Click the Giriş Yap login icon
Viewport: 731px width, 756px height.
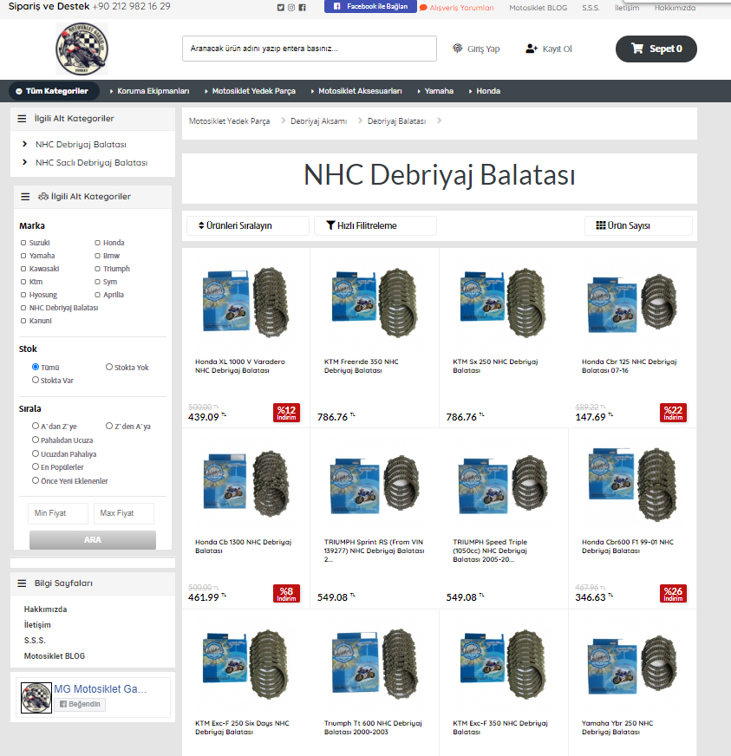click(458, 49)
